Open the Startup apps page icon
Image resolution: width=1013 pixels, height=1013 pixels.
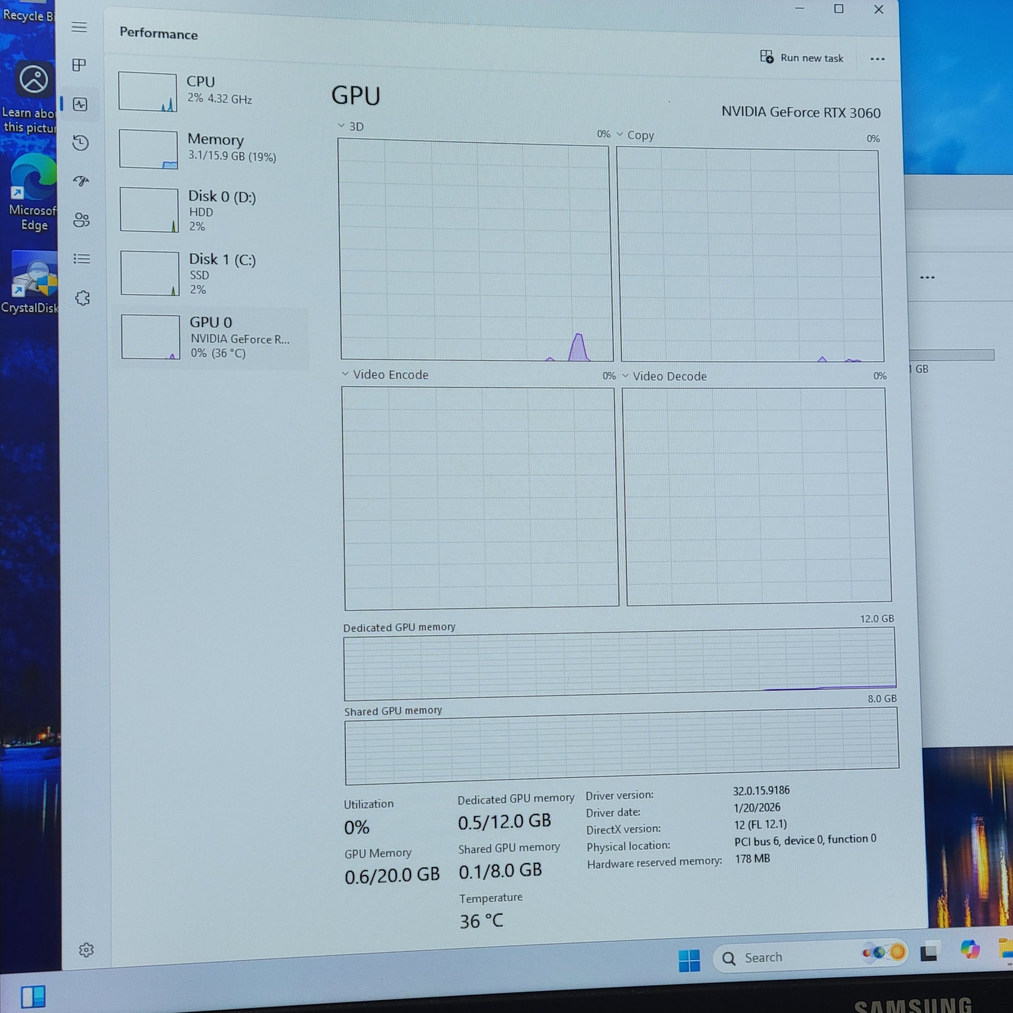coord(81,182)
